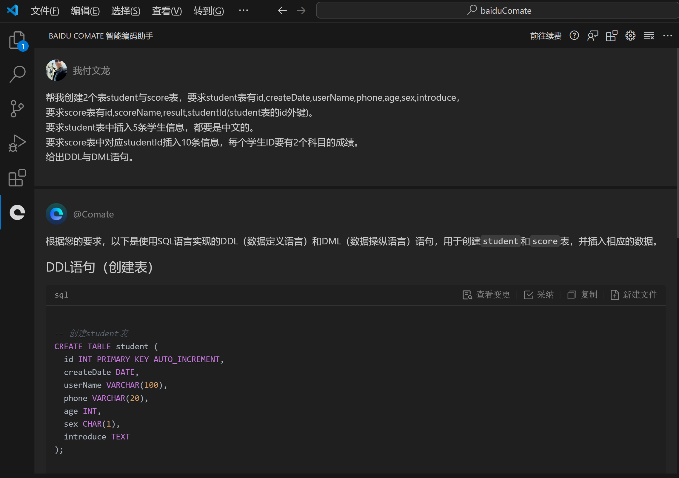
Task: Open the plugins blocks icon in header
Action: pos(611,36)
